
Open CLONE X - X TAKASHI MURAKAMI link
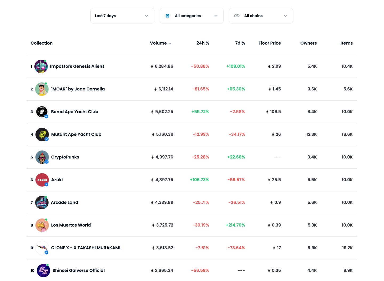[x=86, y=248]
